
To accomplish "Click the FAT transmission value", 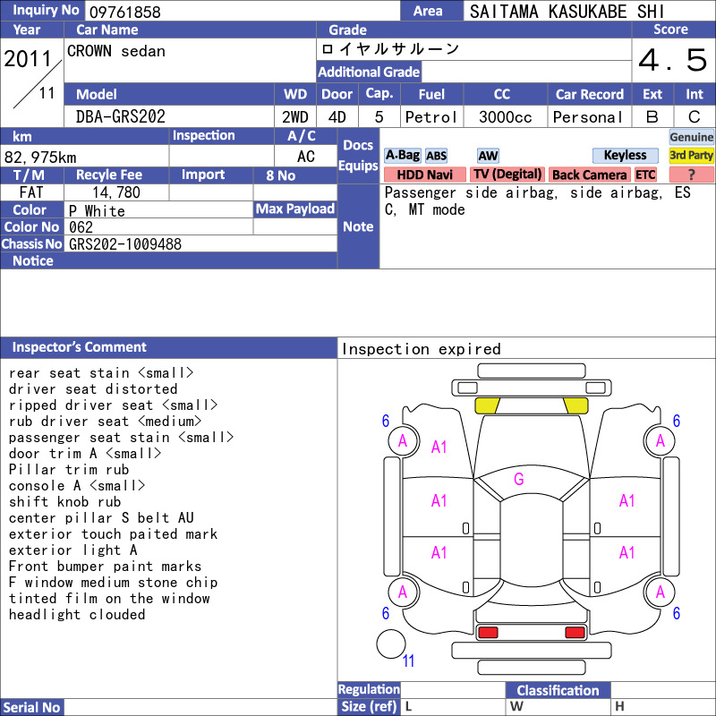I will click(x=31, y=192).
